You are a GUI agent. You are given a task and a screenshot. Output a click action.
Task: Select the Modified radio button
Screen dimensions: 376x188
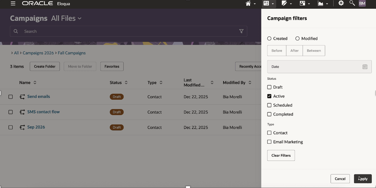click(297, 39)
